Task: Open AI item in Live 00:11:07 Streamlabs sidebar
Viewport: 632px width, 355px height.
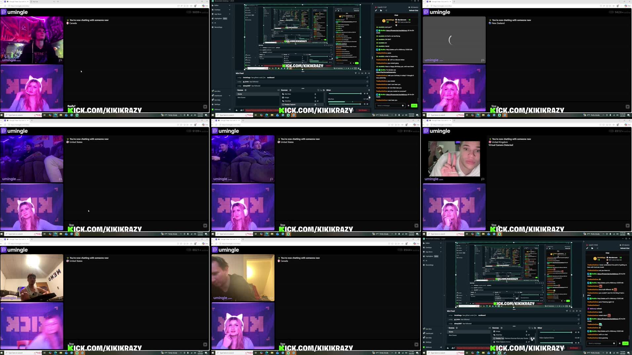Action: (x=214, y=23)
